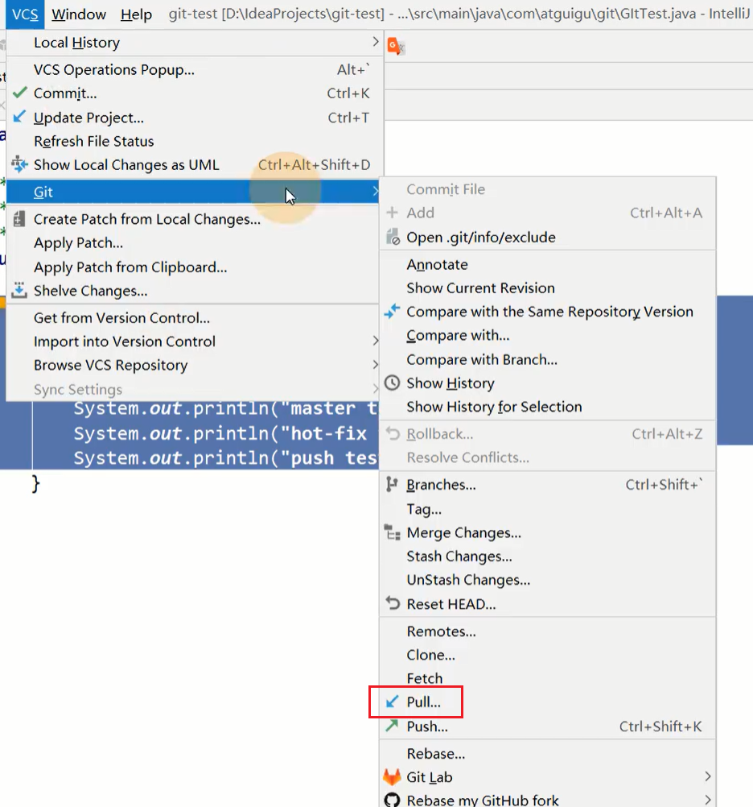The height and width of the screenshot is (807, 753).
Task: Click the Reset HEAD arrow icon
Action: (393, 603)
